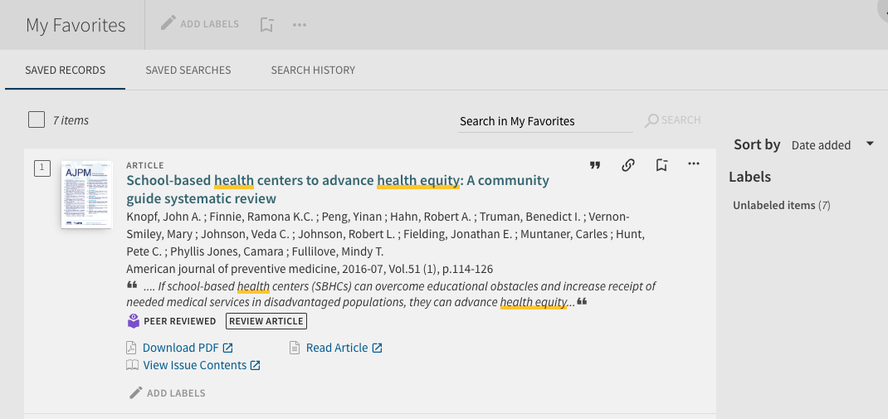Switch to the Search History tab

click(313, 70)
